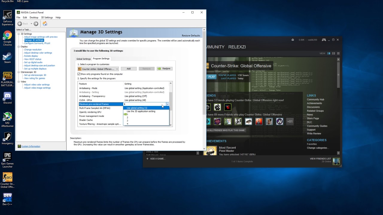Select Configure Surround, PhysX task
Screen dimensions: 383x215
37,43
